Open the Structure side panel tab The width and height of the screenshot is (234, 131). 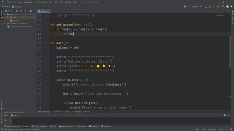pos(1,118)
